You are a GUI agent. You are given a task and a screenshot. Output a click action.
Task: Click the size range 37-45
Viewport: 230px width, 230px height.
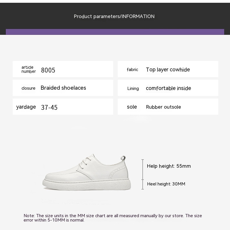tap(49, 107)
